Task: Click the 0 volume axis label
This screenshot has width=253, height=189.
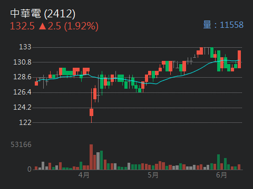Action: (30, 169)
